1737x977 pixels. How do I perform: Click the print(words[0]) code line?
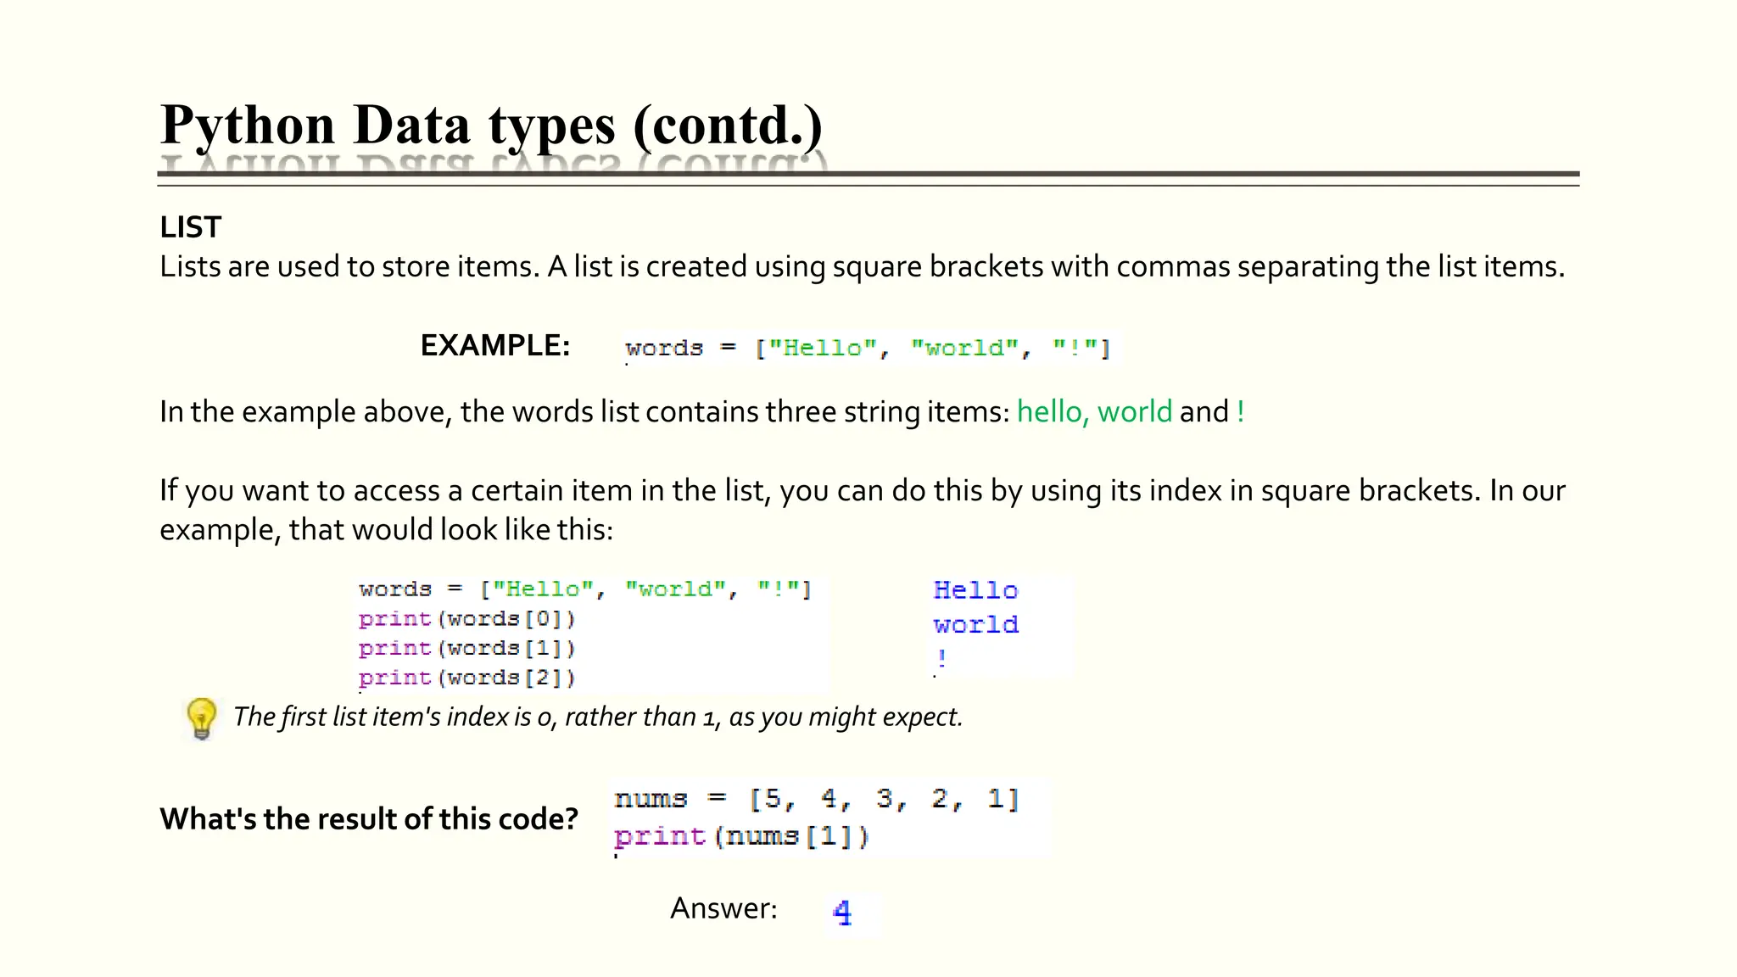pos(467,619)
